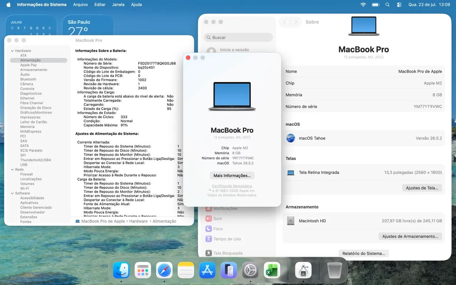Click the Buscar search field in Settings
Viewport: 456px width, 285px height.
238,37
